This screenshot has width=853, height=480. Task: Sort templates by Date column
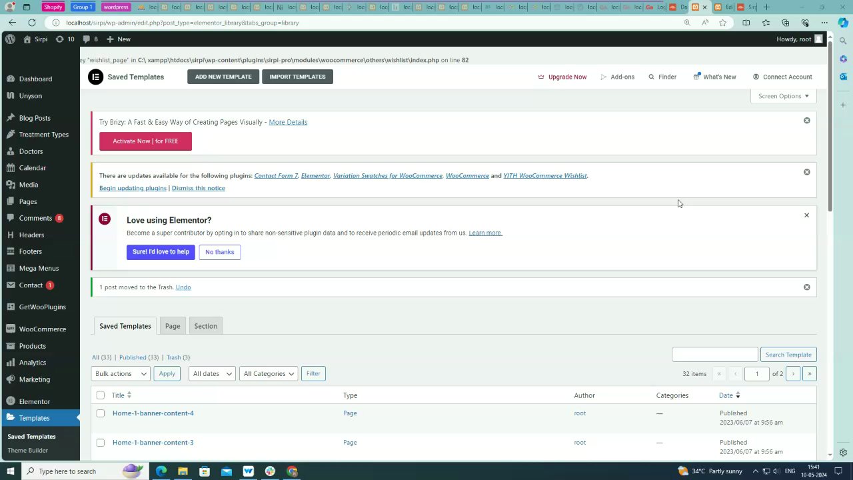tap(729, 395)
